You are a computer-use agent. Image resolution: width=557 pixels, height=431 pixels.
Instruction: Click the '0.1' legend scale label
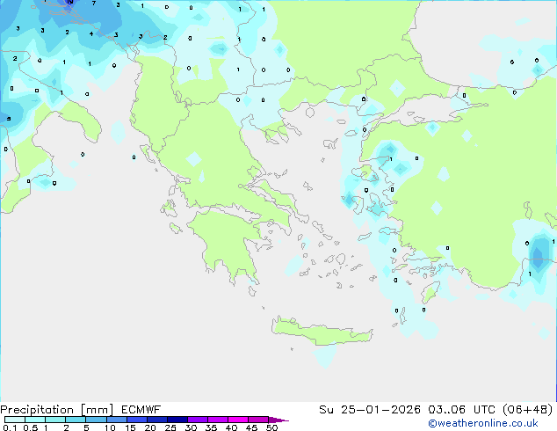[10, 427]
